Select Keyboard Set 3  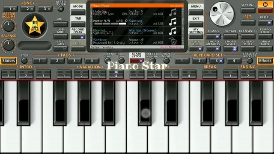coord(217,61)
